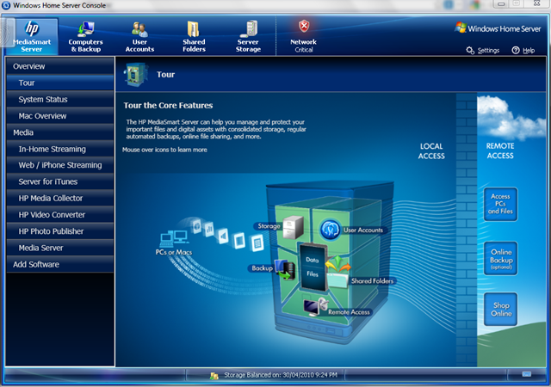Open Help
This screenshot has width=551, height=387.
[523, 51]
